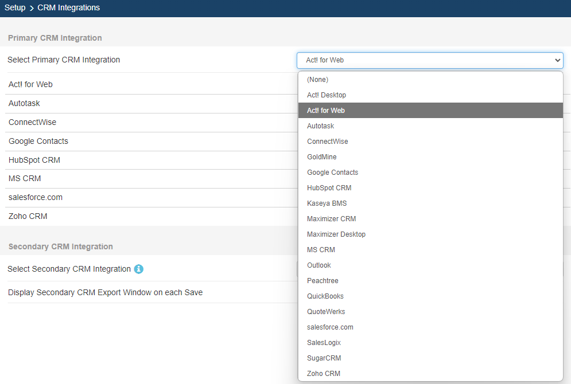Click CRM Integrations breadcrumb
This screenshot has height=384, width=571.
pos(68,7)
